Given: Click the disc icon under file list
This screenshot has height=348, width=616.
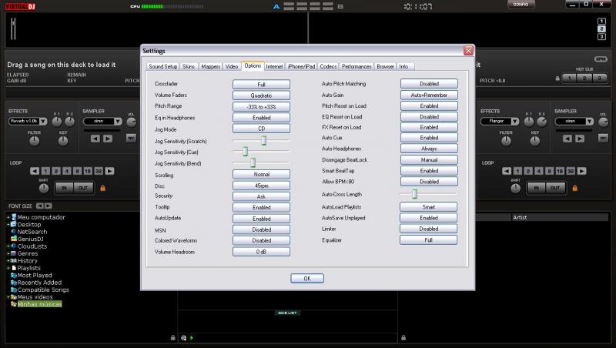Looking at the screenshot, I should 183,337.
